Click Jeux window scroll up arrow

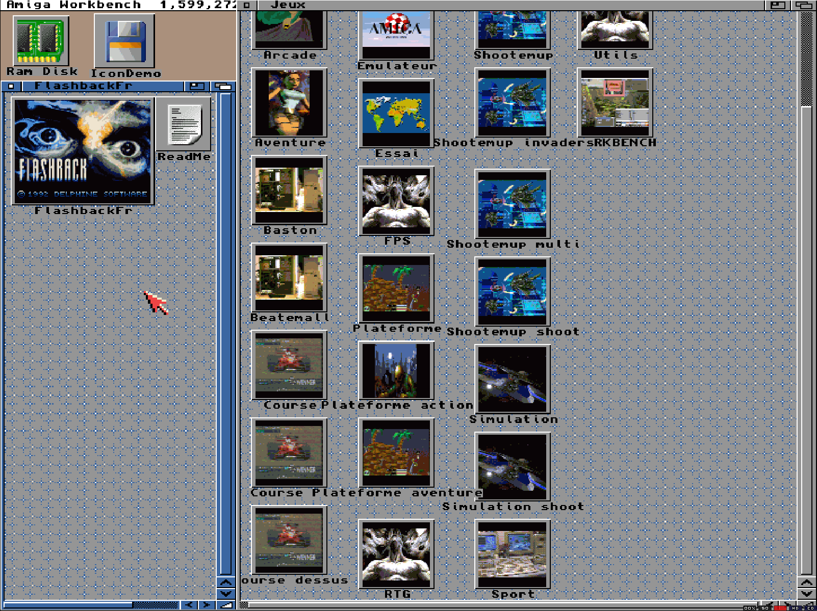(x=806, y=582)
